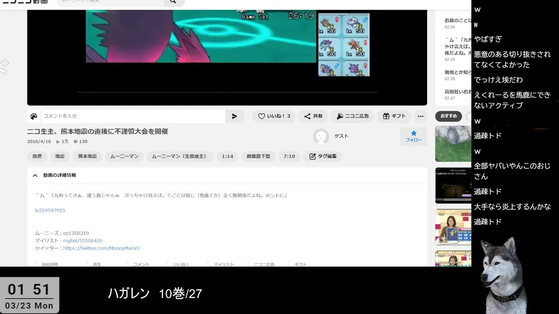Click the play count 1万
559x314 pixels.
tap(62, 142)
